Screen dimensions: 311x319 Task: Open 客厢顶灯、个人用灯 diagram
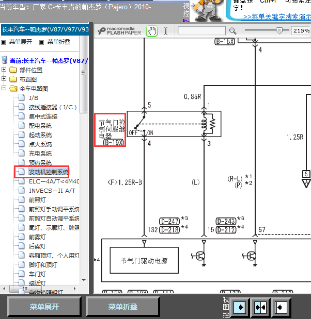(54, 256)
